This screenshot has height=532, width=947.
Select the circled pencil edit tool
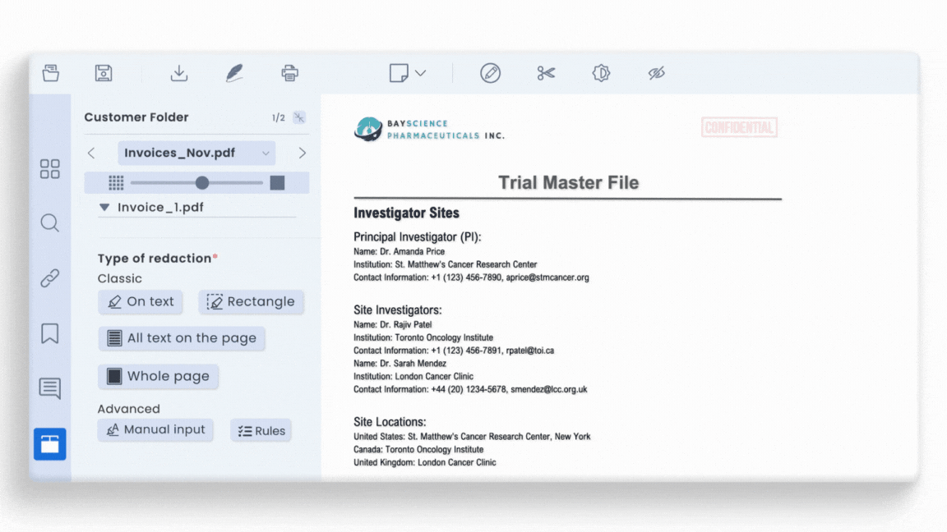pyautogui.click(x=490, y=73)
